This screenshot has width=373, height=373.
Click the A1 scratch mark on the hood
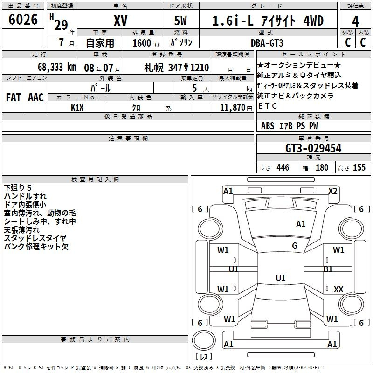pyautogui.click(x=301, y=224)
